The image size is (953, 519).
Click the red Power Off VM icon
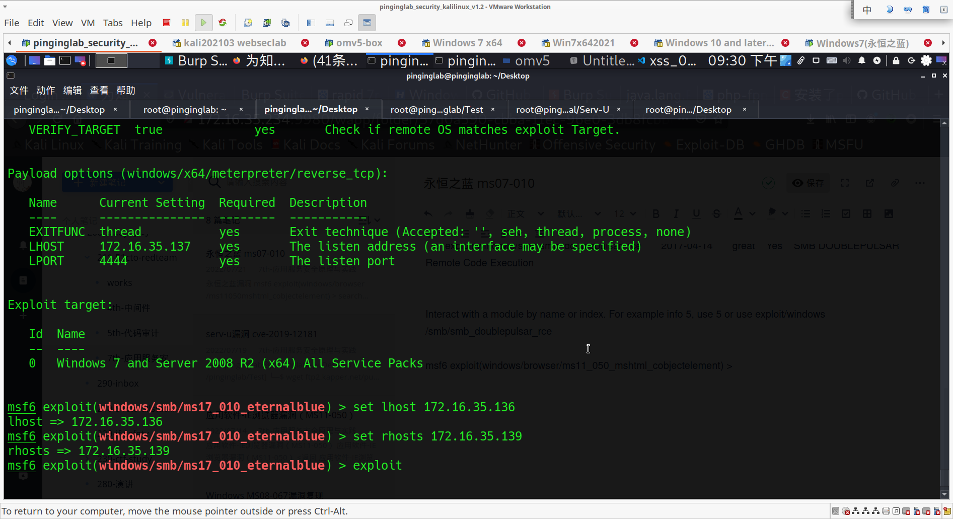pos(167,23)
